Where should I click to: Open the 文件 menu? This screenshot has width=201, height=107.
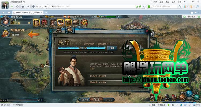pyautogui.click(x=155, y=2)
